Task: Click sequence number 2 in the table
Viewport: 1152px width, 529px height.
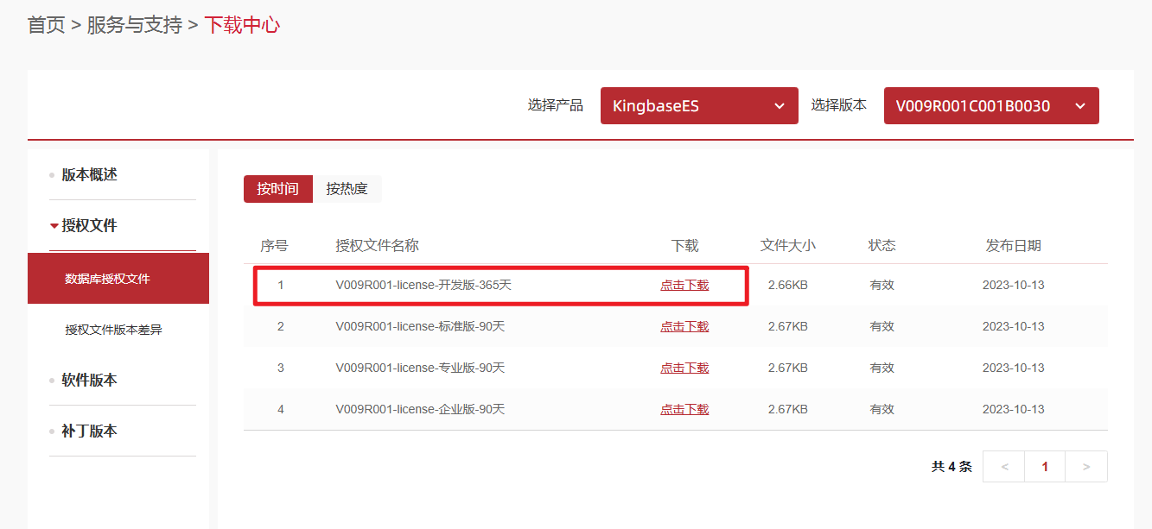Action: coord(280,326)
